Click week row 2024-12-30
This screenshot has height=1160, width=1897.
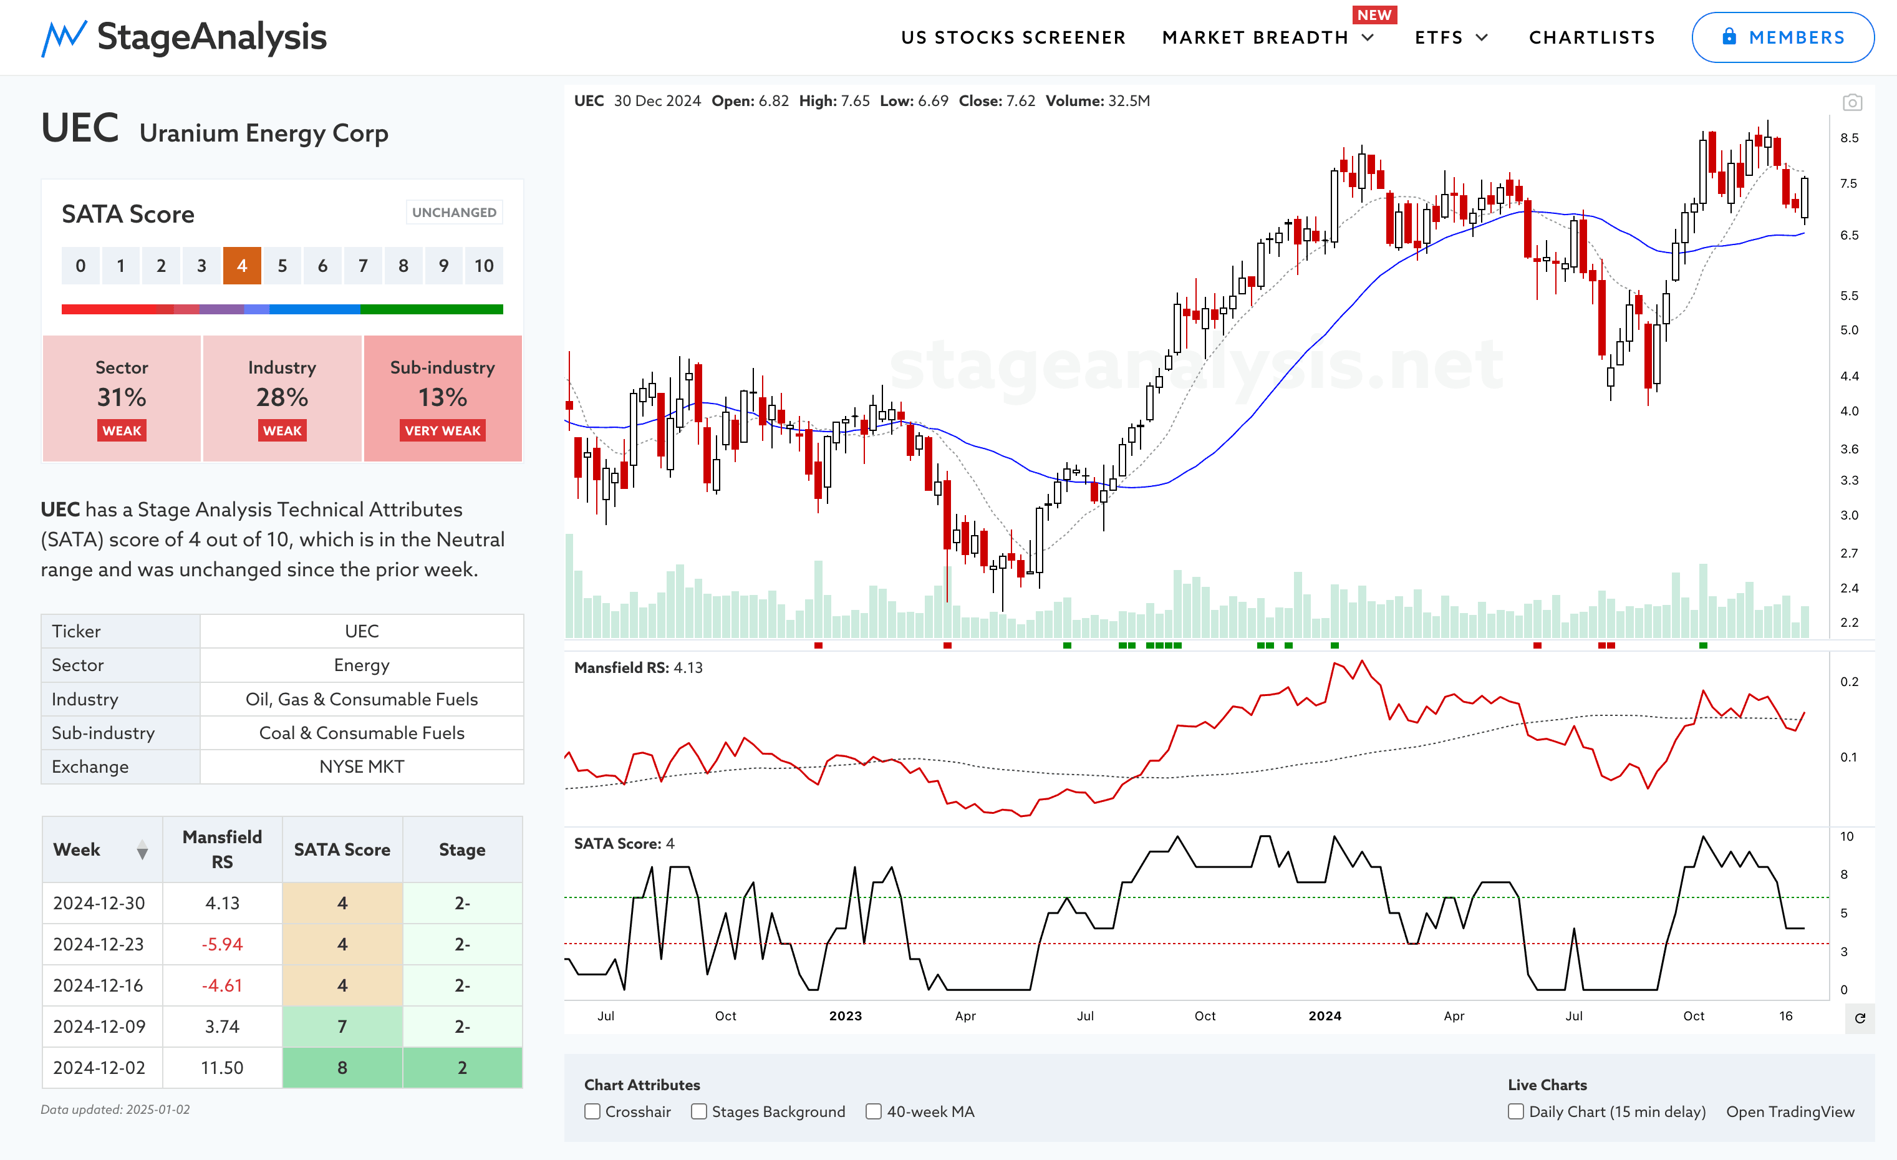[282, 903]
